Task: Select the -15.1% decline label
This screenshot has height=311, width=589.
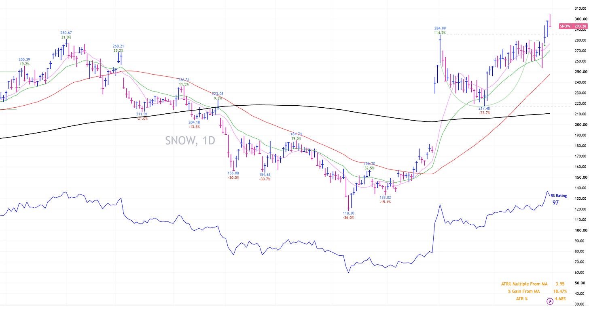Action: pos(386,202)
